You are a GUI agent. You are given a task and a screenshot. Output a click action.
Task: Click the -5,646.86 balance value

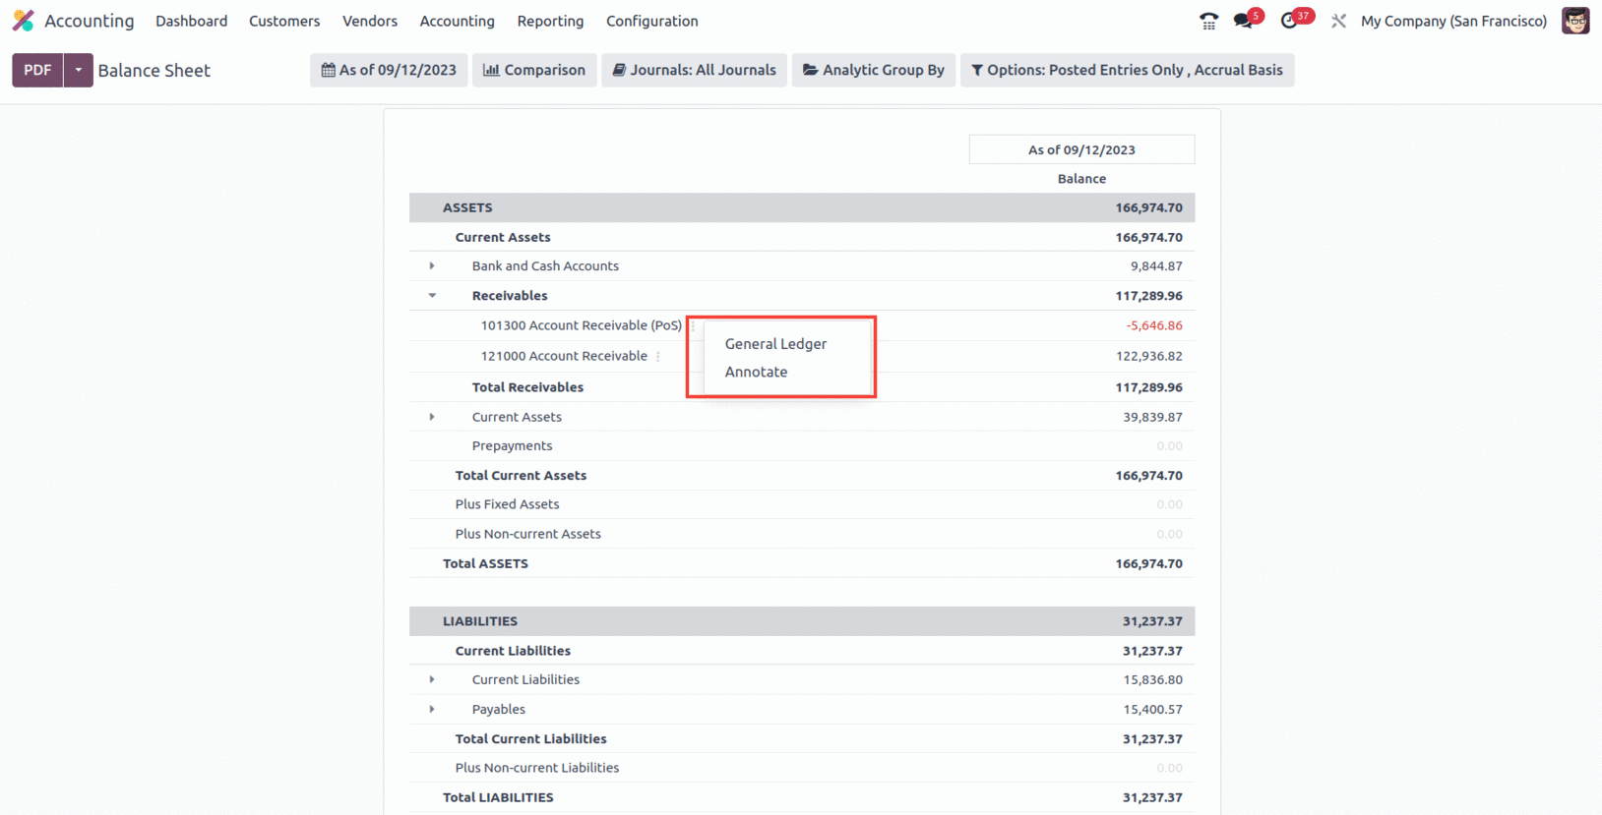[x=1154, y=325]
